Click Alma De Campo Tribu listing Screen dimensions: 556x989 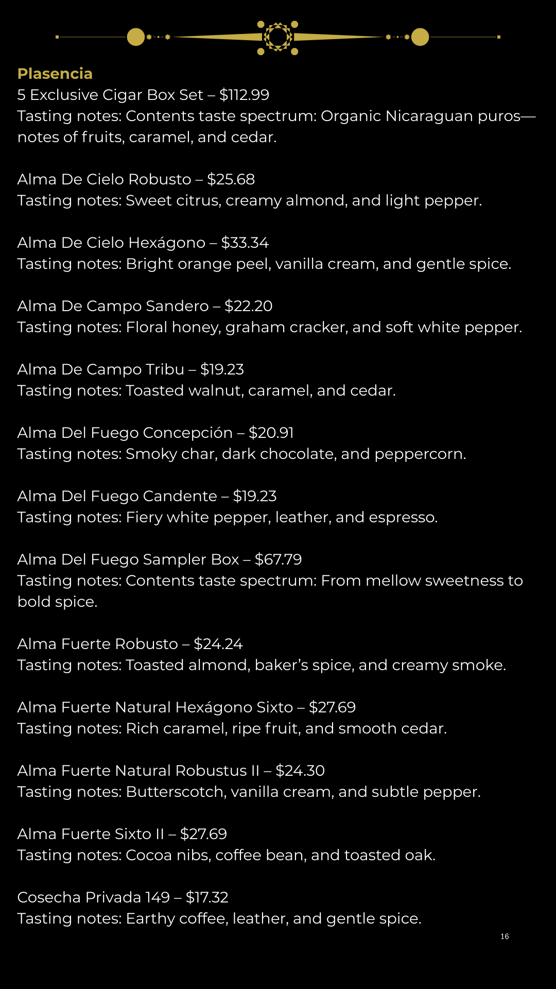coord(130,369)
